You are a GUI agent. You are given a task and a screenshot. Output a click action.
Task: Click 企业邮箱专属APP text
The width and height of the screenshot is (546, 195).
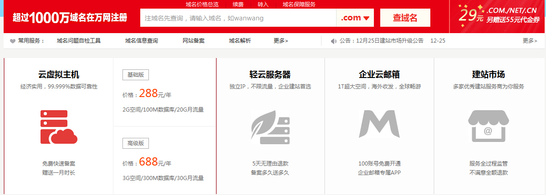click(379, 173)
